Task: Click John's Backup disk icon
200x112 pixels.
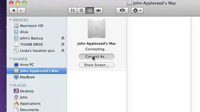Action: (16, 38)
